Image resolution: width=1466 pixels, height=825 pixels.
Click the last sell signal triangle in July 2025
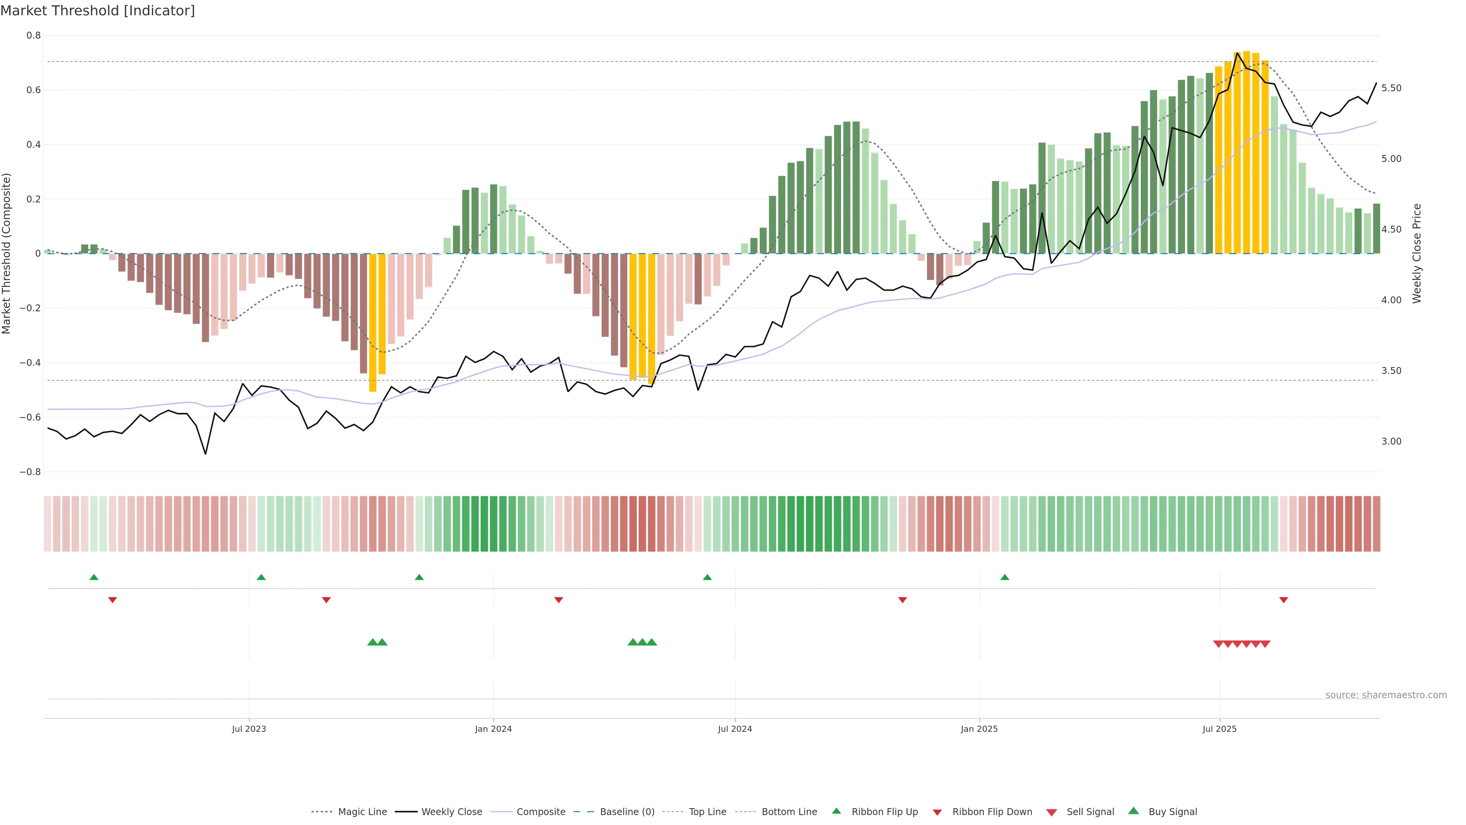coord(1265,644)
